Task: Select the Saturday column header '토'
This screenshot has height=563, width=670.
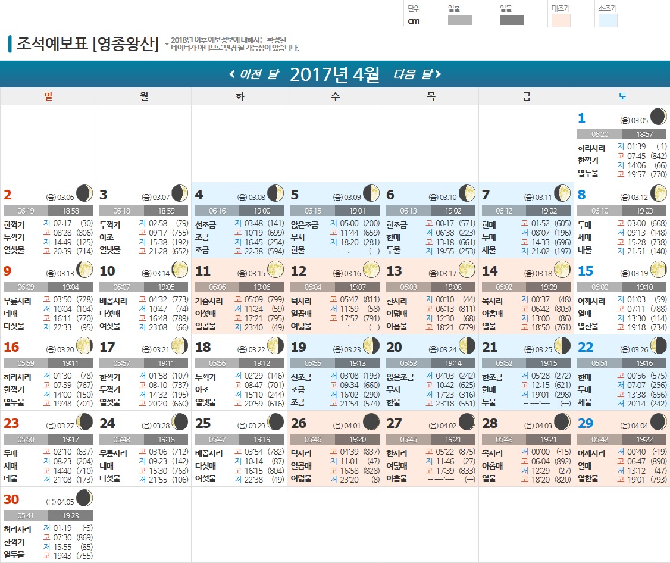Action: (x=622, y=96)
